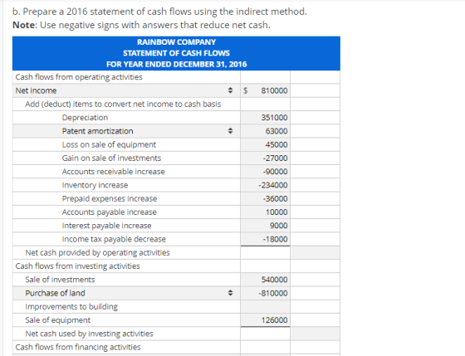Click Inventory increase amount -234000
This screenshot has width=465, height=356.
coord(265,185)
